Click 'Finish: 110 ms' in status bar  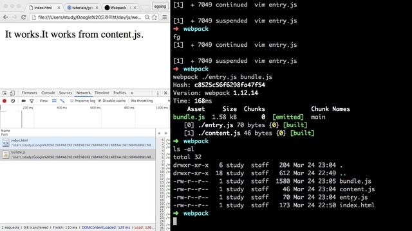(x=65, y=228)
